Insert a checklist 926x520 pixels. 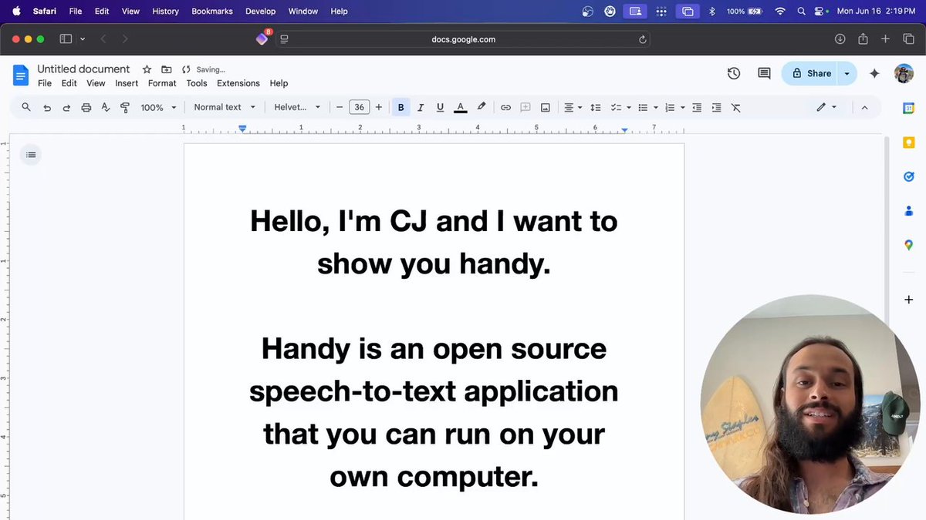tap(616, 108)
